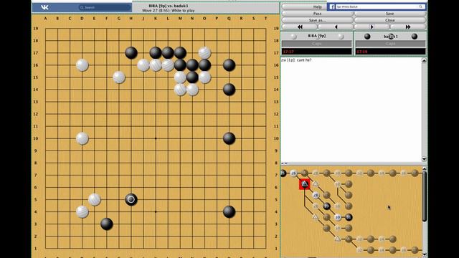Jump to the last move of the game
The height and width of the screenshot is (258, 459).
[x=408, y=27]
